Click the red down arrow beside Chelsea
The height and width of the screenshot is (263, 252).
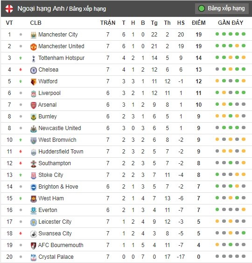point(21,70)
